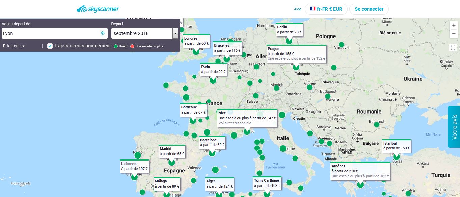
Task: Select the Barcelone à partir de 60 € card
Action: pyautogui.click(x=212, y=142)
